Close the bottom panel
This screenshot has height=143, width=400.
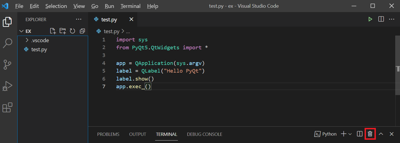point(392,134)
